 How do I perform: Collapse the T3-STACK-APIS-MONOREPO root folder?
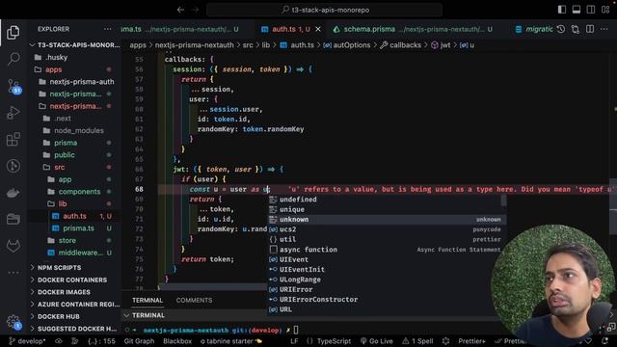point(75,45)
